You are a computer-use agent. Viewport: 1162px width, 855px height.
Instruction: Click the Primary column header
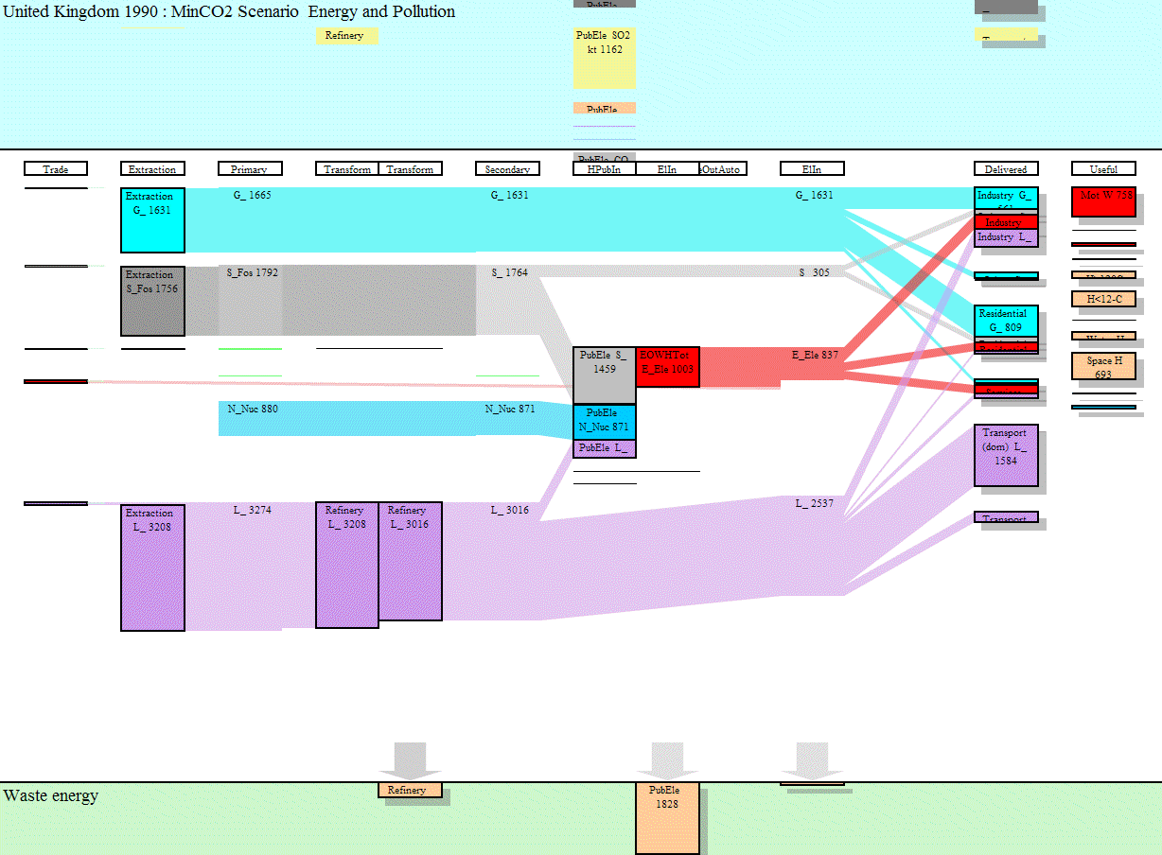click(250, 169)
